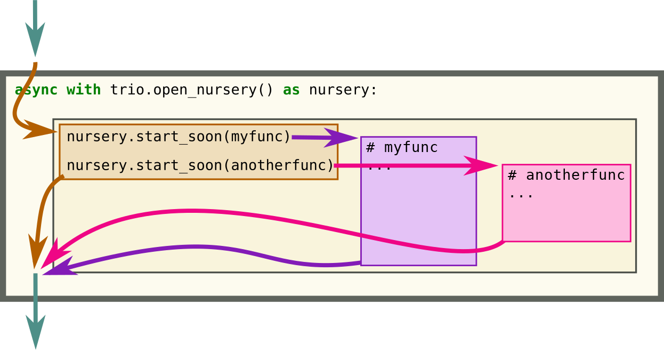Click the 'async with trio.open_nursery() as nursery:' line

pos(196,90)
